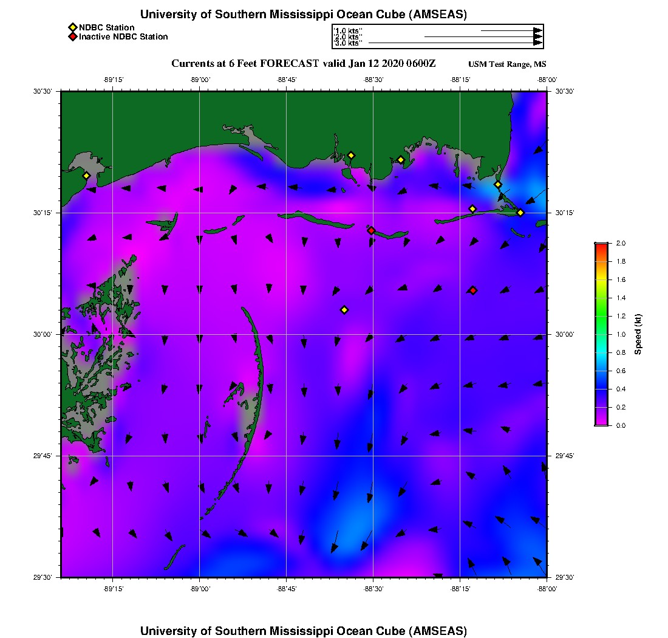Select the westernmost yellow station marker on the map

pos(86,176)
